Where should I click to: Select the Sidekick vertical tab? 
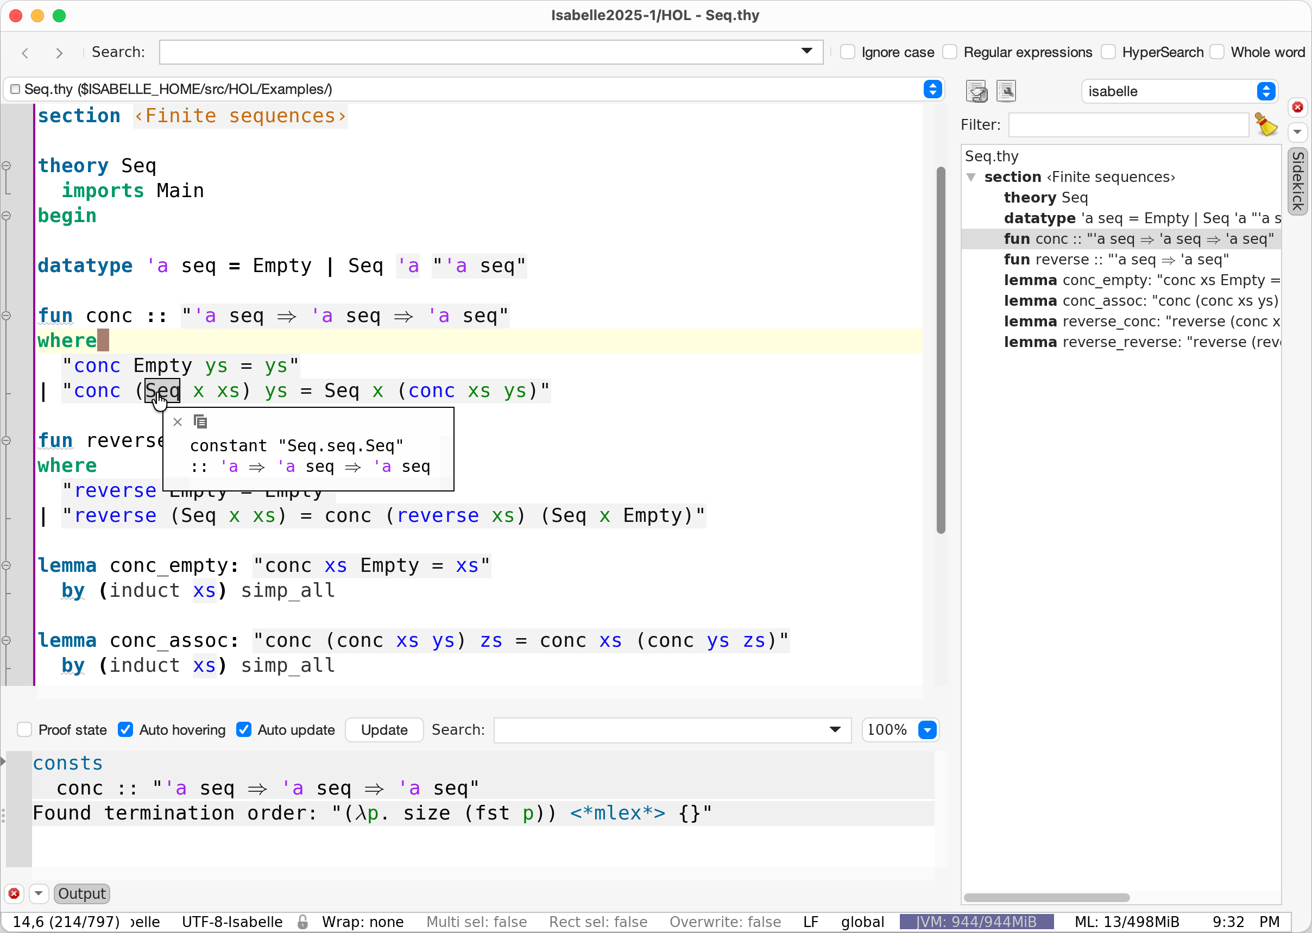[x=1297, y=181]
